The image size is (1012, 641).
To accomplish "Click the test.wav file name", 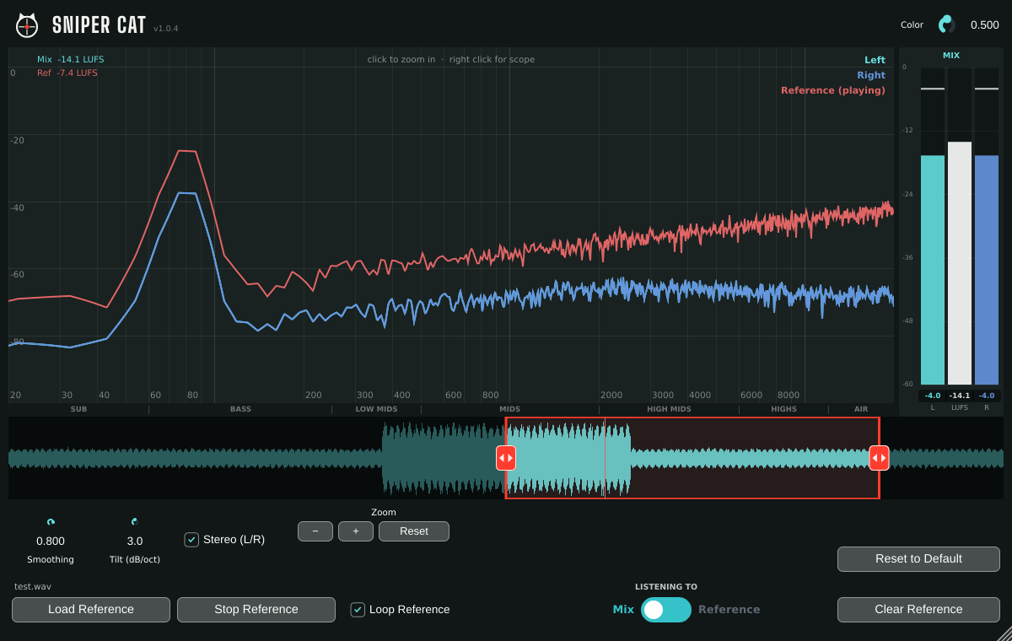I will (x=33, y=586).
